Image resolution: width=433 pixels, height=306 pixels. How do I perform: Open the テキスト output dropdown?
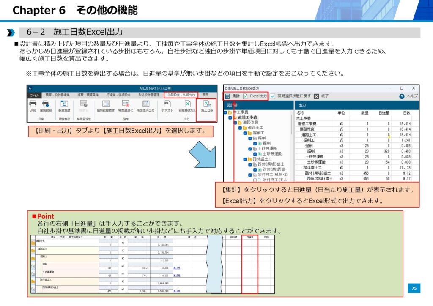tap(167, 115)
